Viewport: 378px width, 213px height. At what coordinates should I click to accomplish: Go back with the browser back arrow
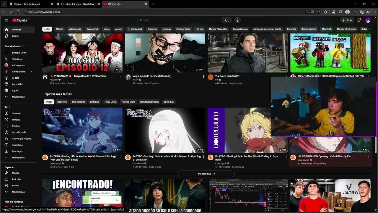pos(4,12)
